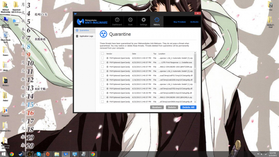Check the $RA24ELA.zip row checkbox
The image size is (279, 157).
(x=102, y=97)
